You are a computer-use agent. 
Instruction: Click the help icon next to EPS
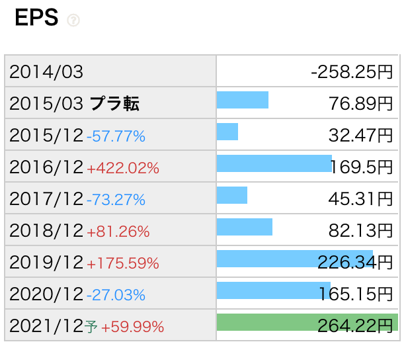[x=73, y=21]
